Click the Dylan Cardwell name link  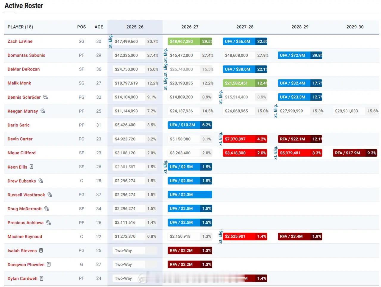click(x=22, y=279)
